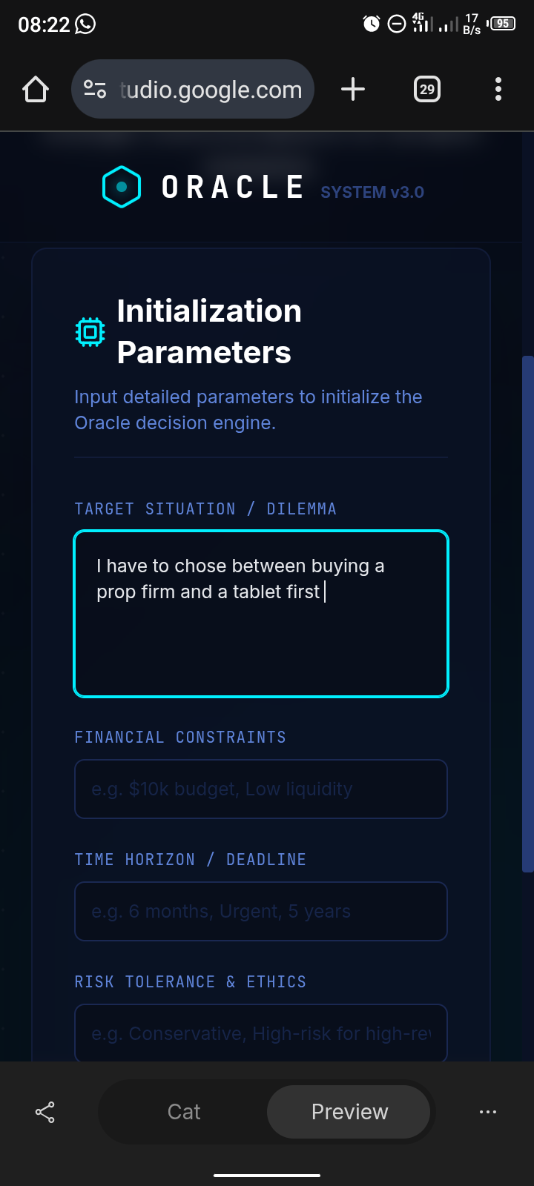Open a new tab with plus icon
Screen dimensions: 534x1186
point(353,90)
